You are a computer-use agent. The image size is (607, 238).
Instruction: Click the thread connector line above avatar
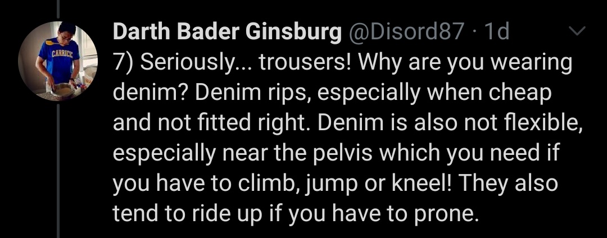point(58,9)
